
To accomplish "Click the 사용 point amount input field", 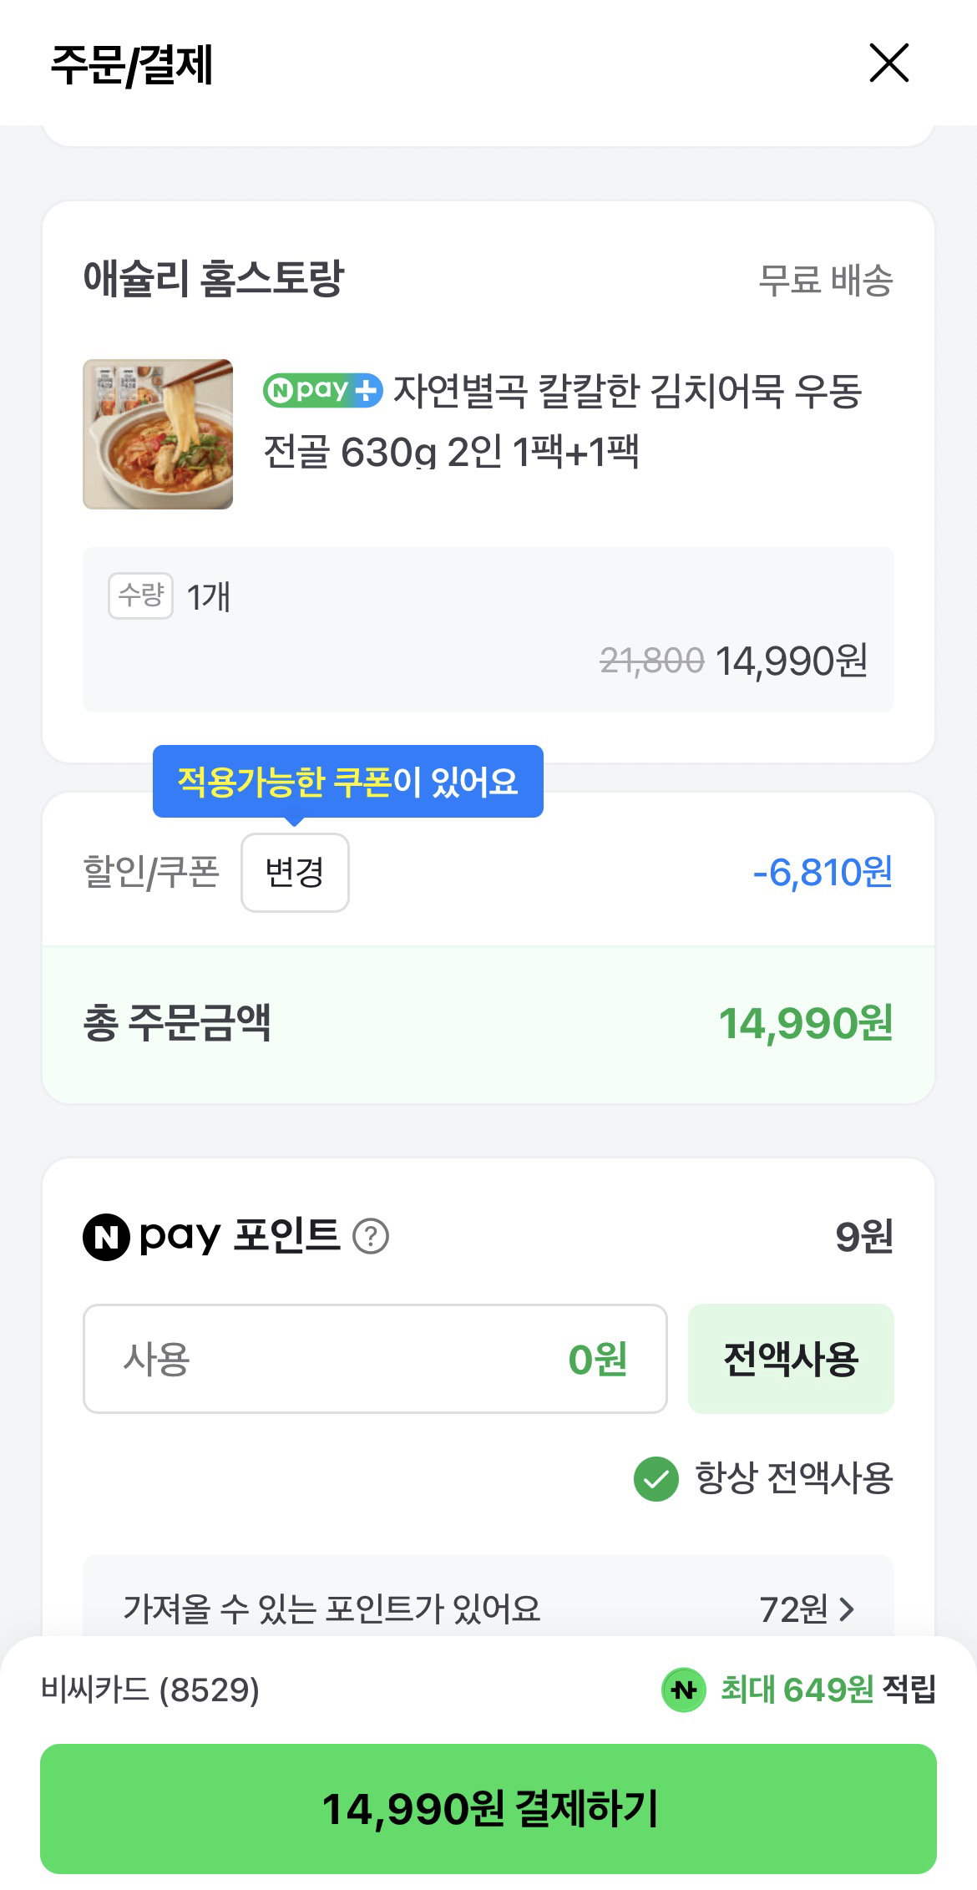I will coord(375,1359).
